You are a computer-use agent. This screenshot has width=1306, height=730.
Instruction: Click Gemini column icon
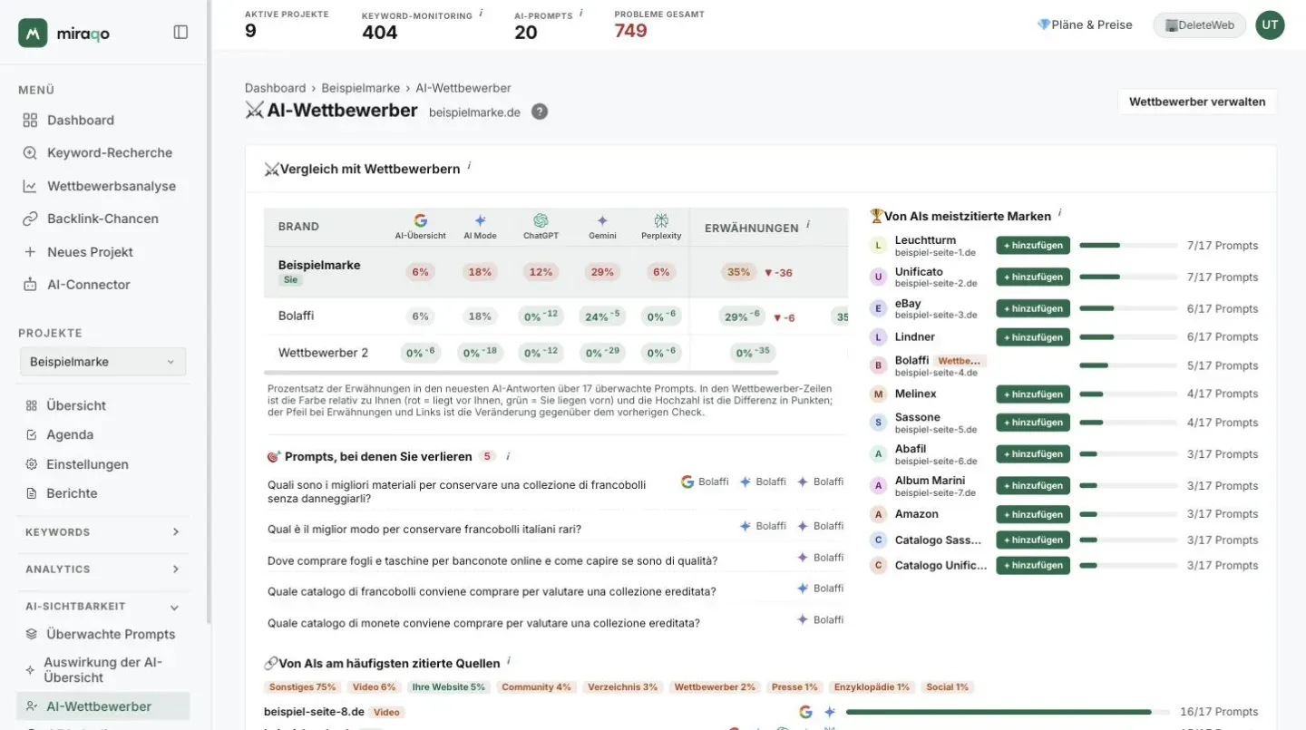[x=602, y=220]
